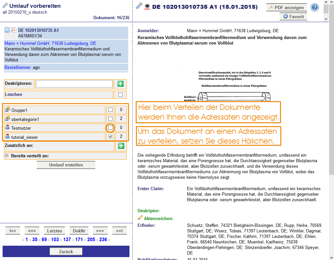Jump to document 35 link
Screen dimensions: 334x260
35,240
